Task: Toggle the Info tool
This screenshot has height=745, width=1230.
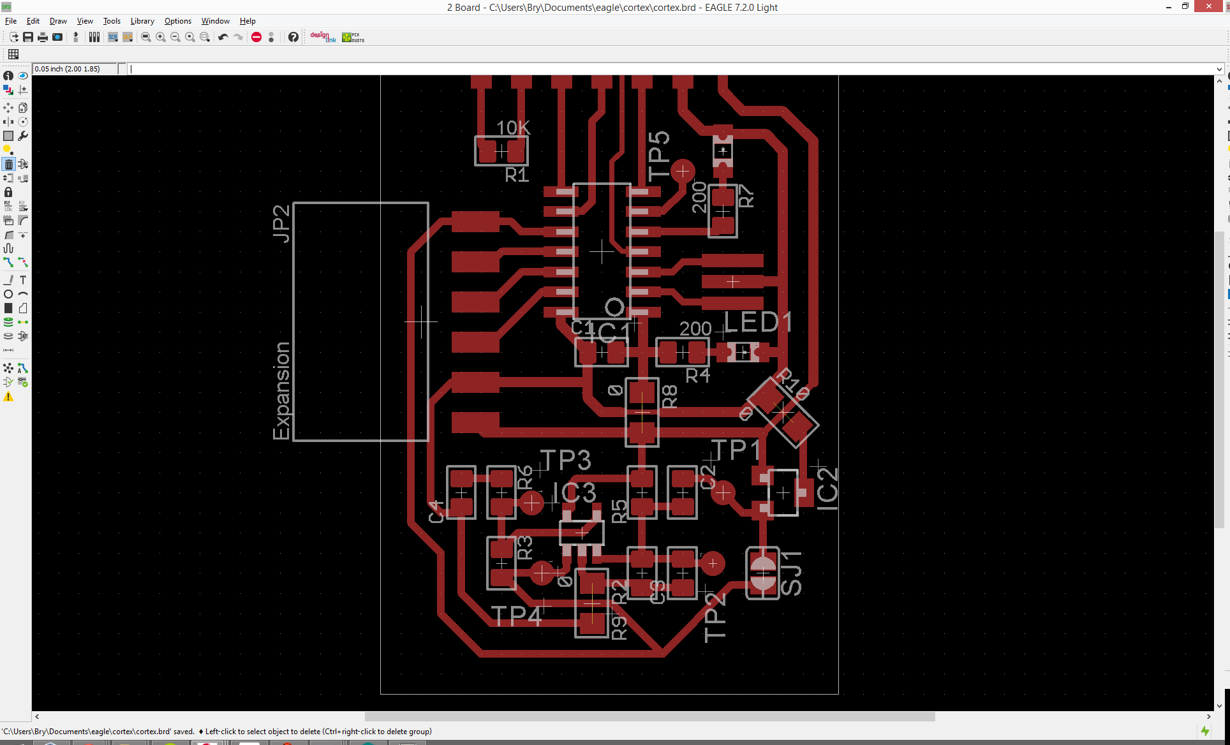Action: tap(8, 75)
